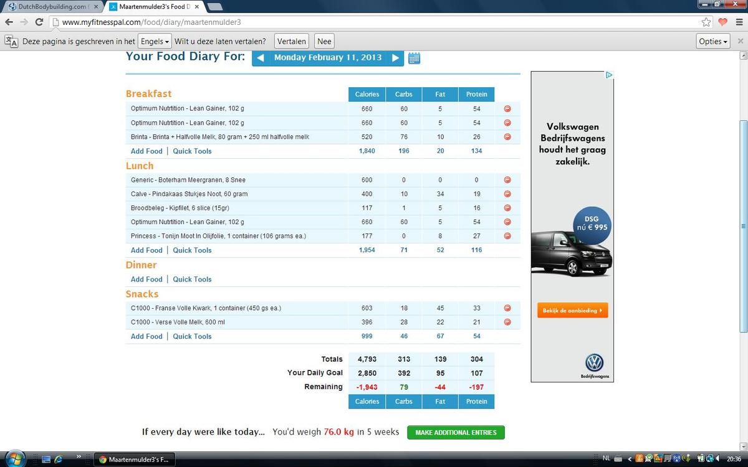Remove the Brinta breakfast entry
Screen dimensions: 748x467
point(507,137)
